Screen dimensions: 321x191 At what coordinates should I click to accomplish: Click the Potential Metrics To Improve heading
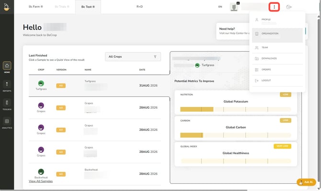(194, 81)
